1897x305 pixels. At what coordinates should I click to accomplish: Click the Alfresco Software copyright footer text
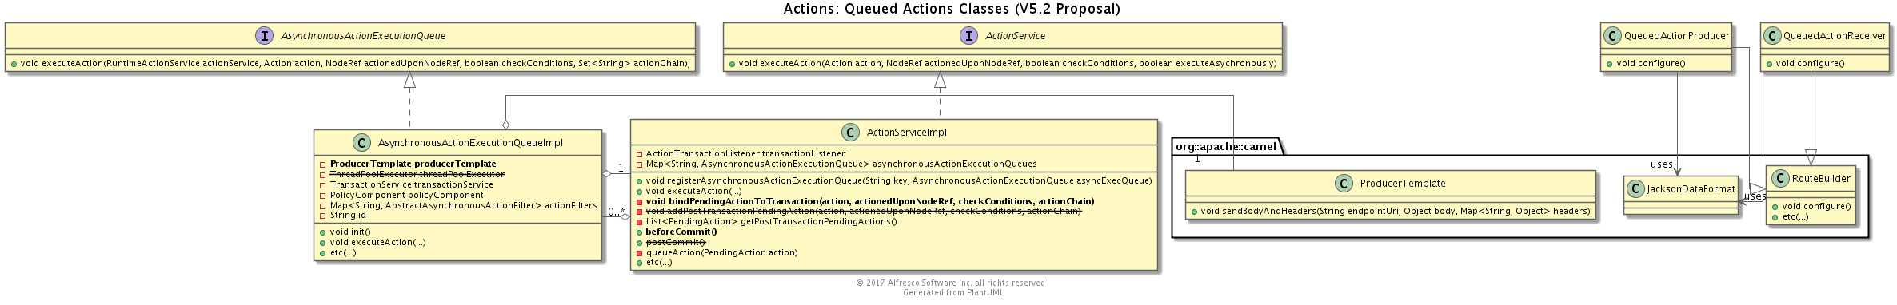pos(950,283)
